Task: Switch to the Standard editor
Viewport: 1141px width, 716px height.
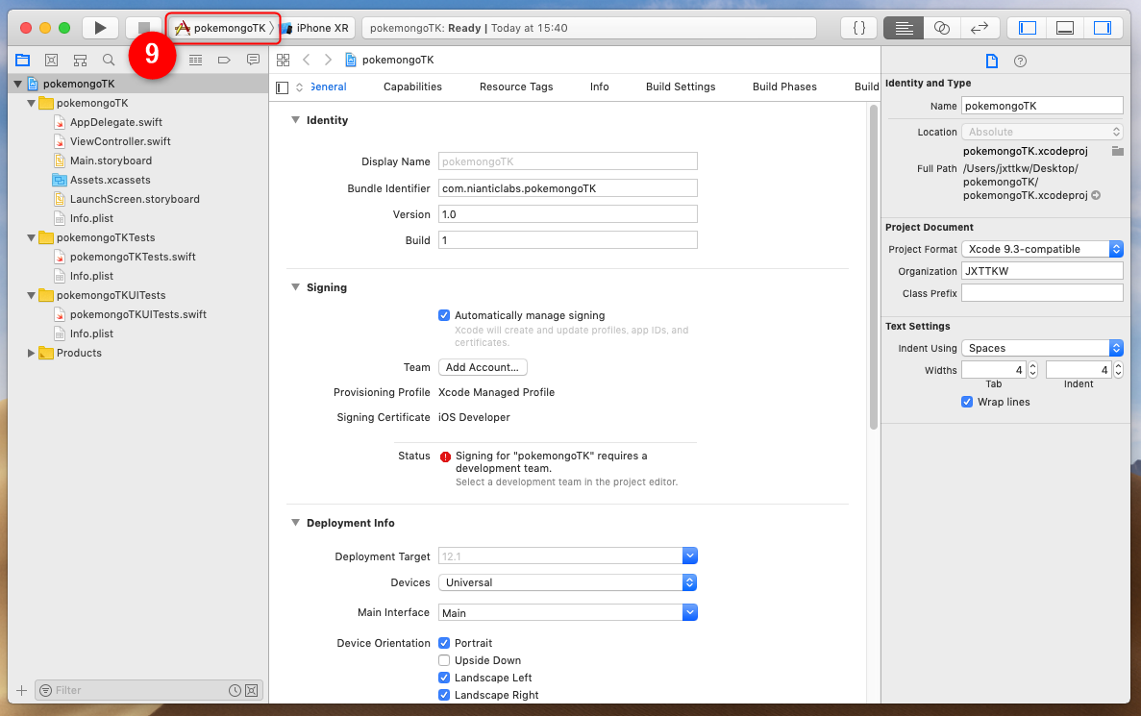Action: click(904, 28)
